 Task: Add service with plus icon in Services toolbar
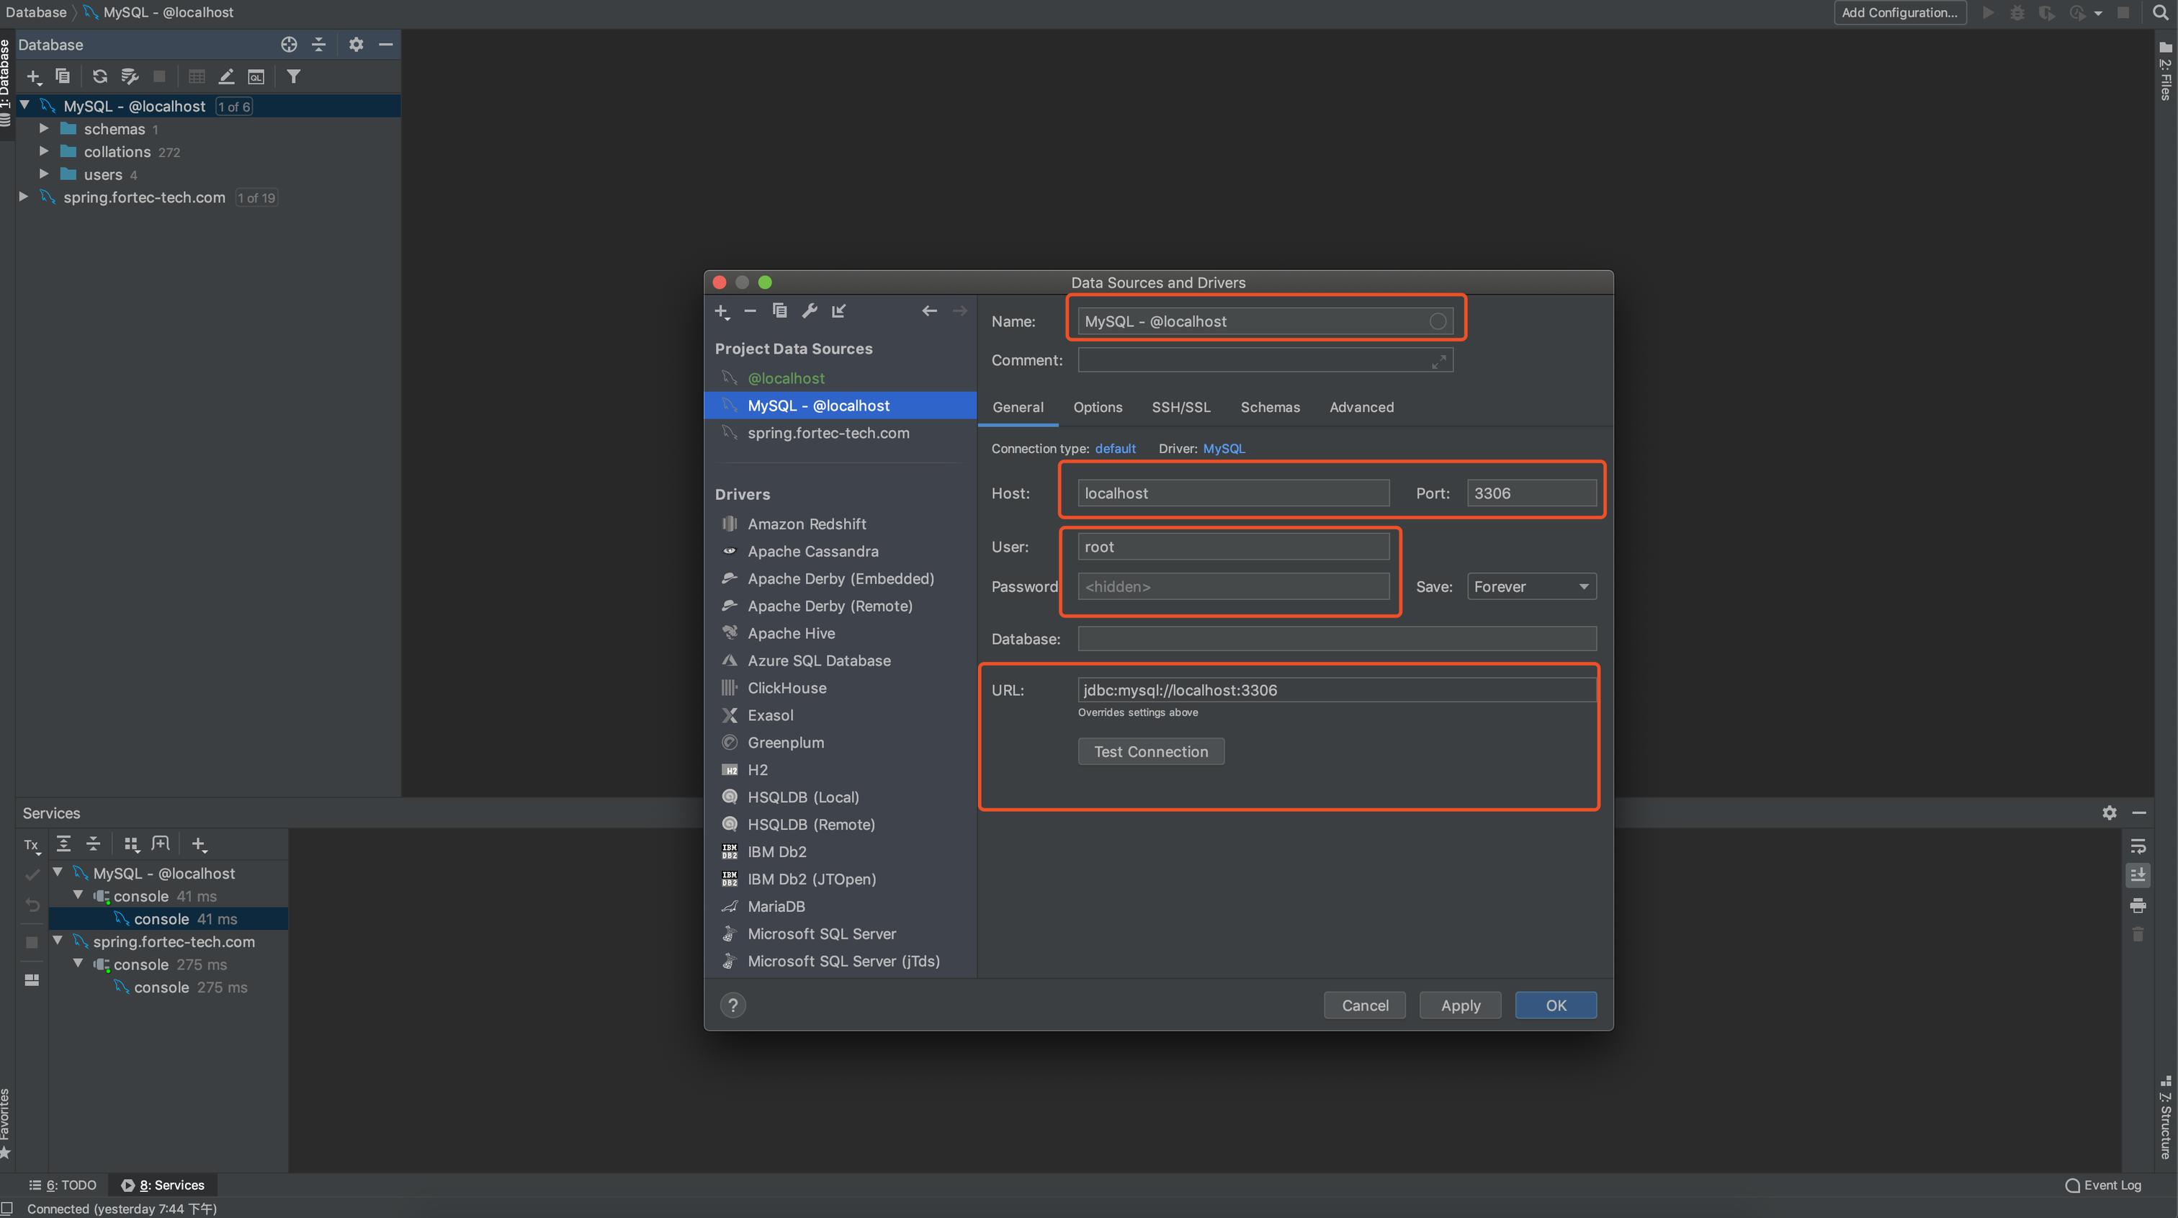click(x=200, y=843)
